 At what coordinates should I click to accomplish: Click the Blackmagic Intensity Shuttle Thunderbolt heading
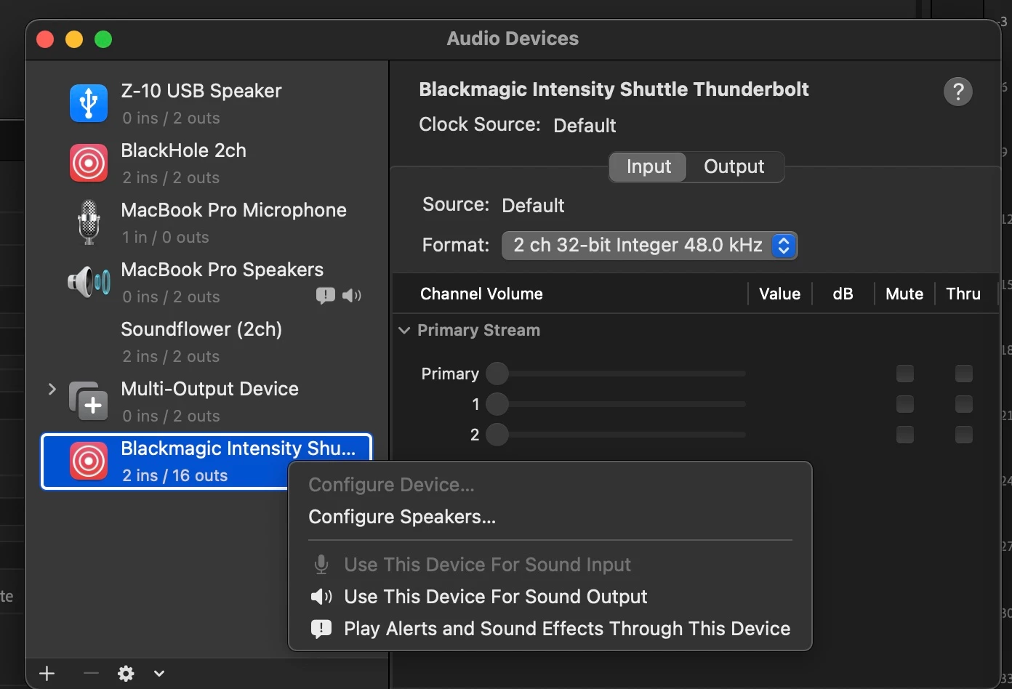(614, 89)
